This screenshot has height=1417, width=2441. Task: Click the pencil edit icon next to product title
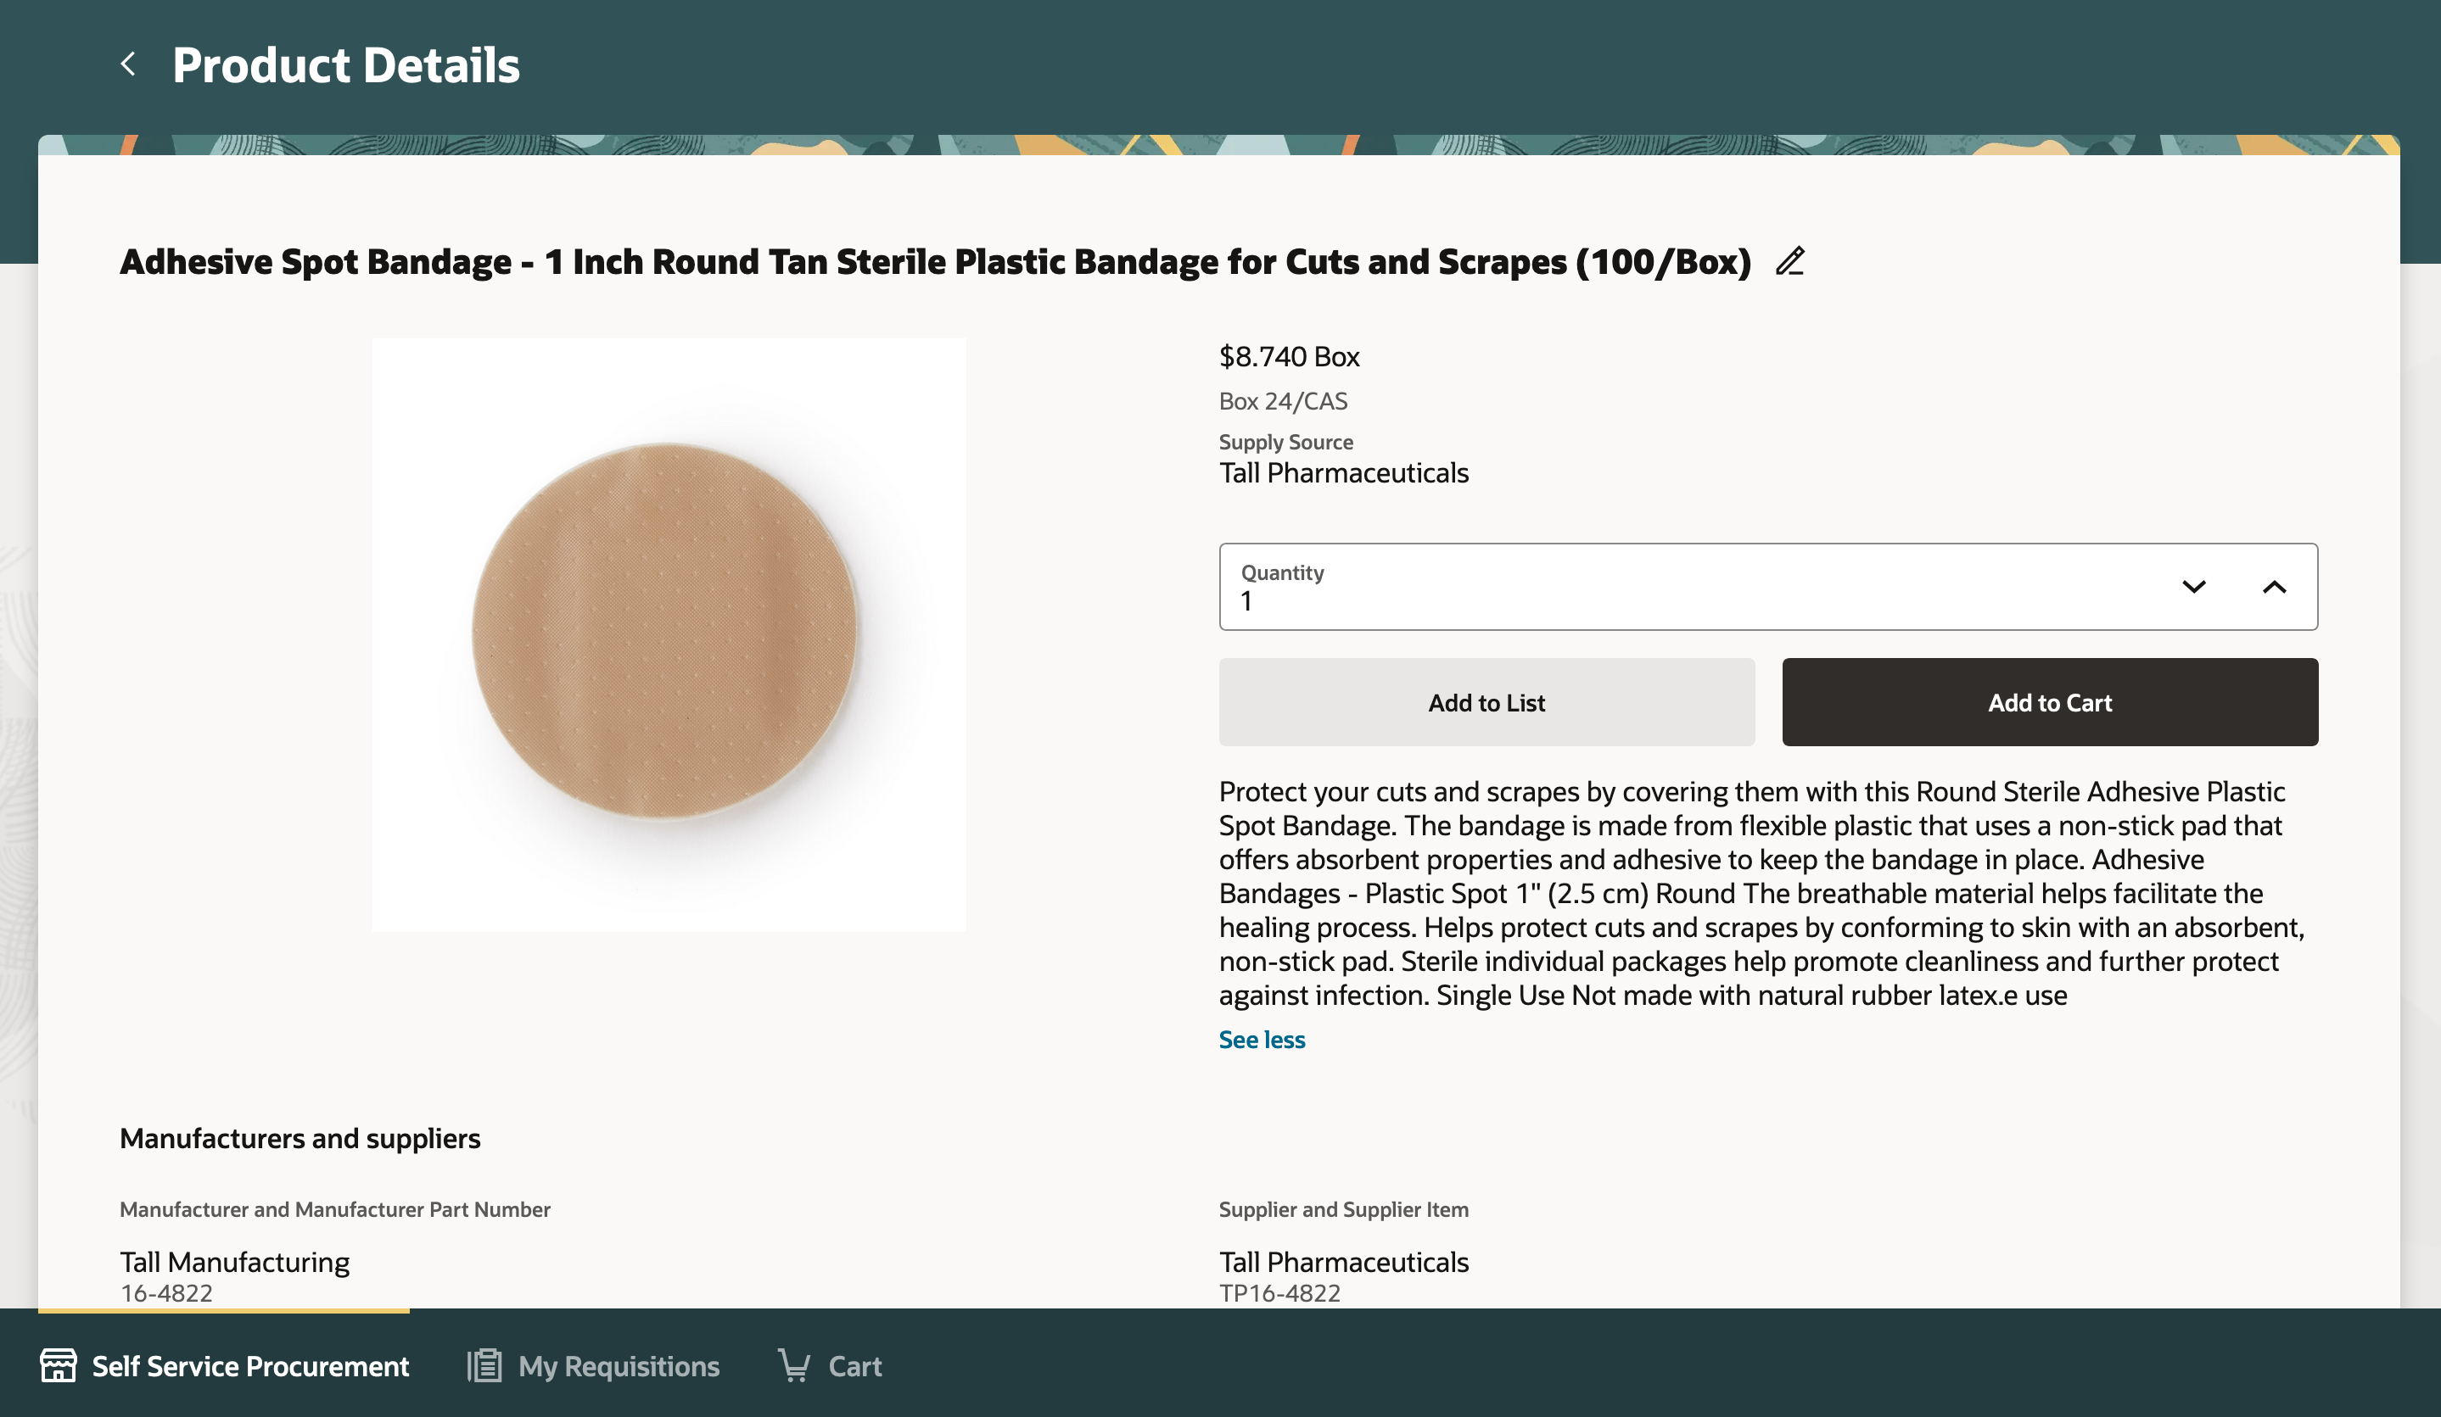1789,261
